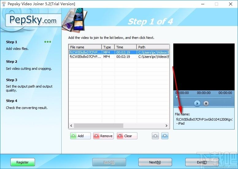Click the Register button

point(23,162)
